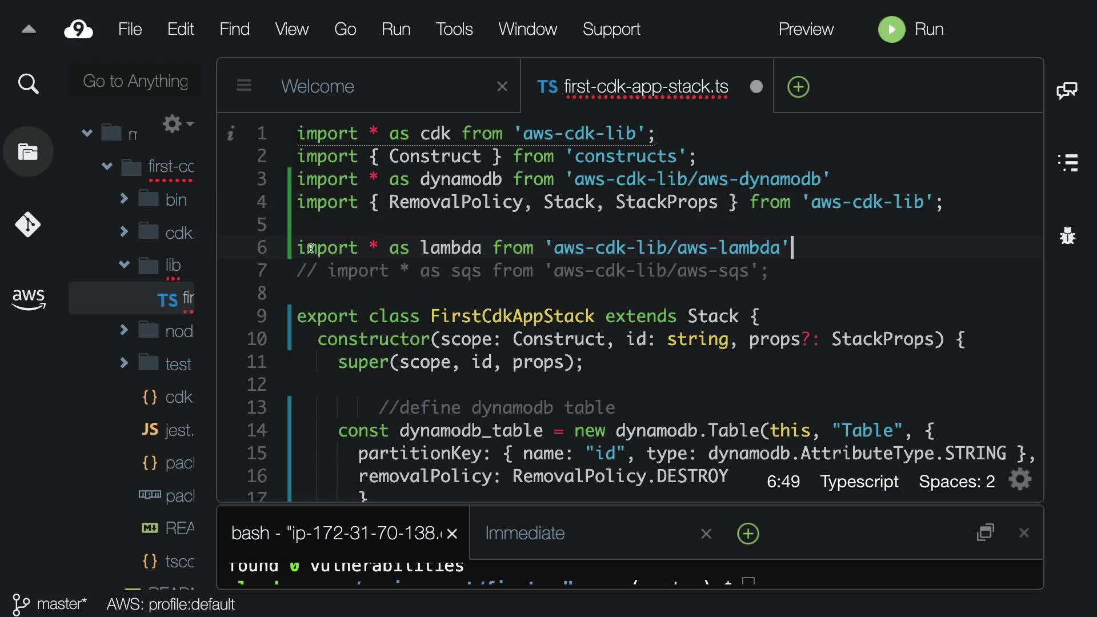Open the Debugger bug icon

pyautogui.click(x=1067, y=235)
